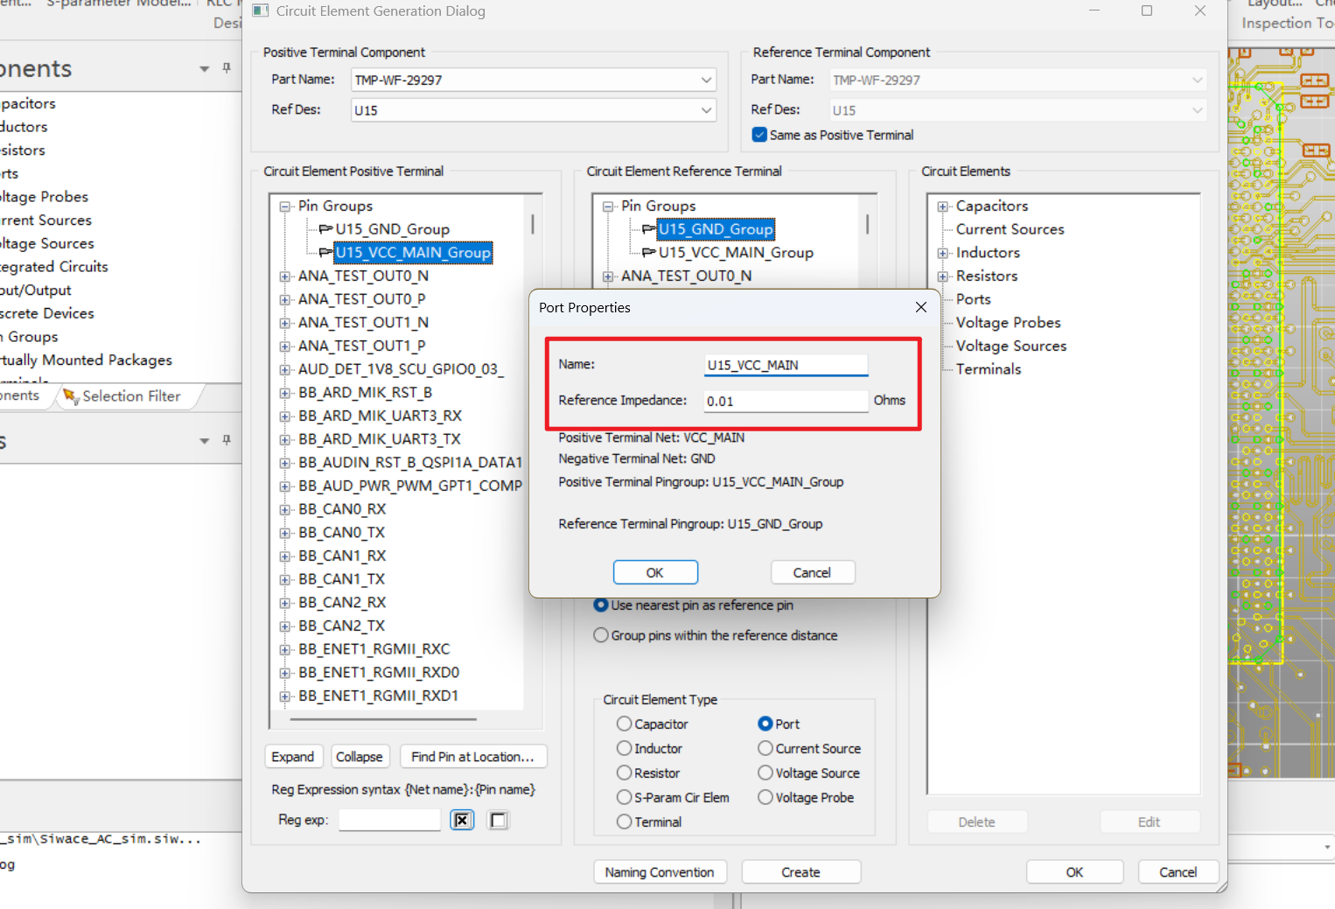Choose Voltage Source element type
Image resolution: width=1335 pixels, height=909 pixels.
(x=765, y=773)
